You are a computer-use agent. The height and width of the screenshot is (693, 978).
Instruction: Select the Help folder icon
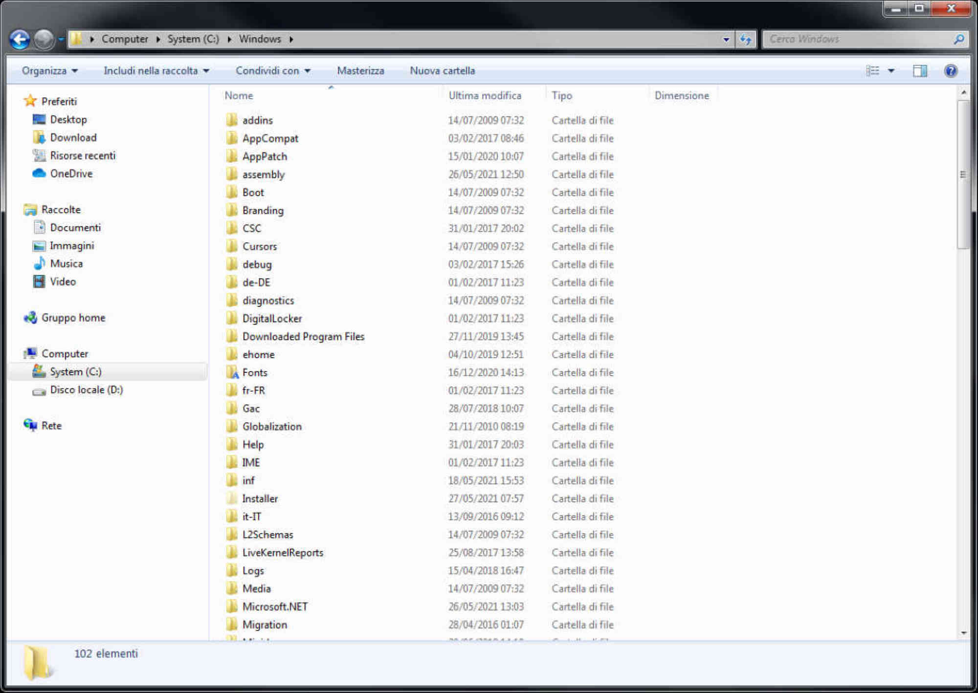tap(232, 445)
